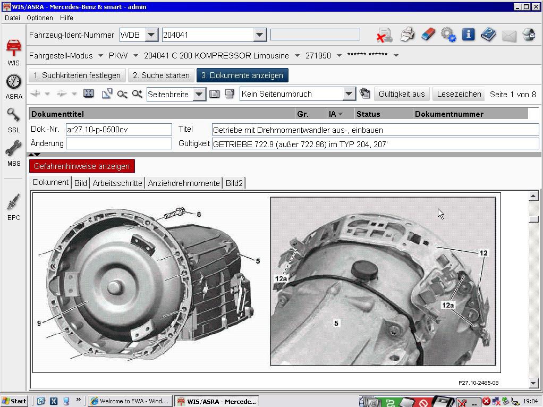This screenshot has height=407, width=543.
Task: Click the document scrollbar up arrow
Action: click(x=533, y=196)
